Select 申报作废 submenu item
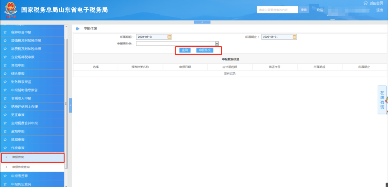 point(33,158)
